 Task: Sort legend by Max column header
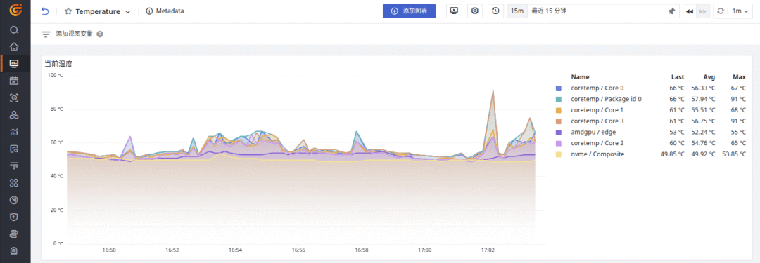[x=739, y=77]
